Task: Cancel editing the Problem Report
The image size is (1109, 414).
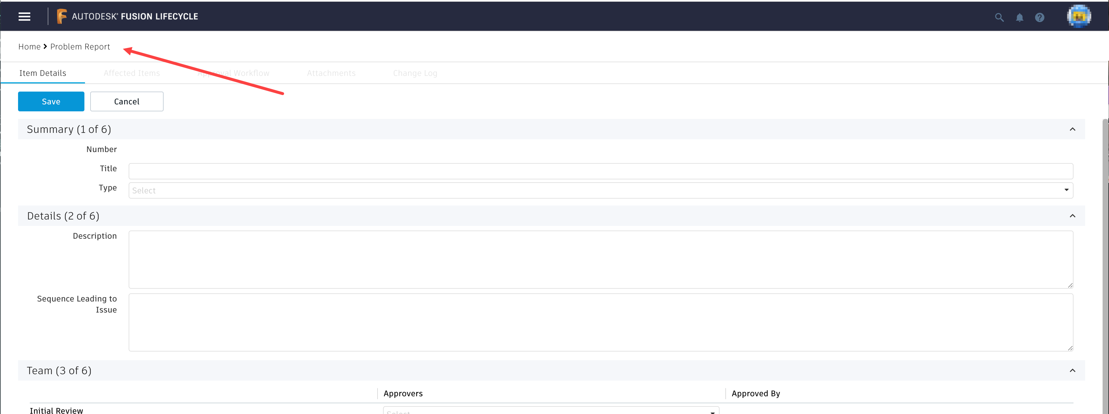Action: point(127,101)
